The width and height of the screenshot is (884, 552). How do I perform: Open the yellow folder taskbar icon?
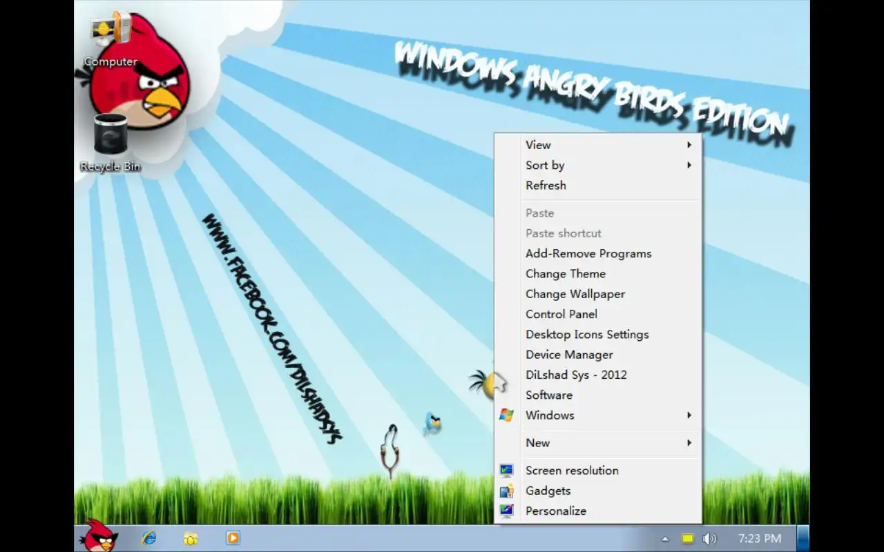[191, 539]
